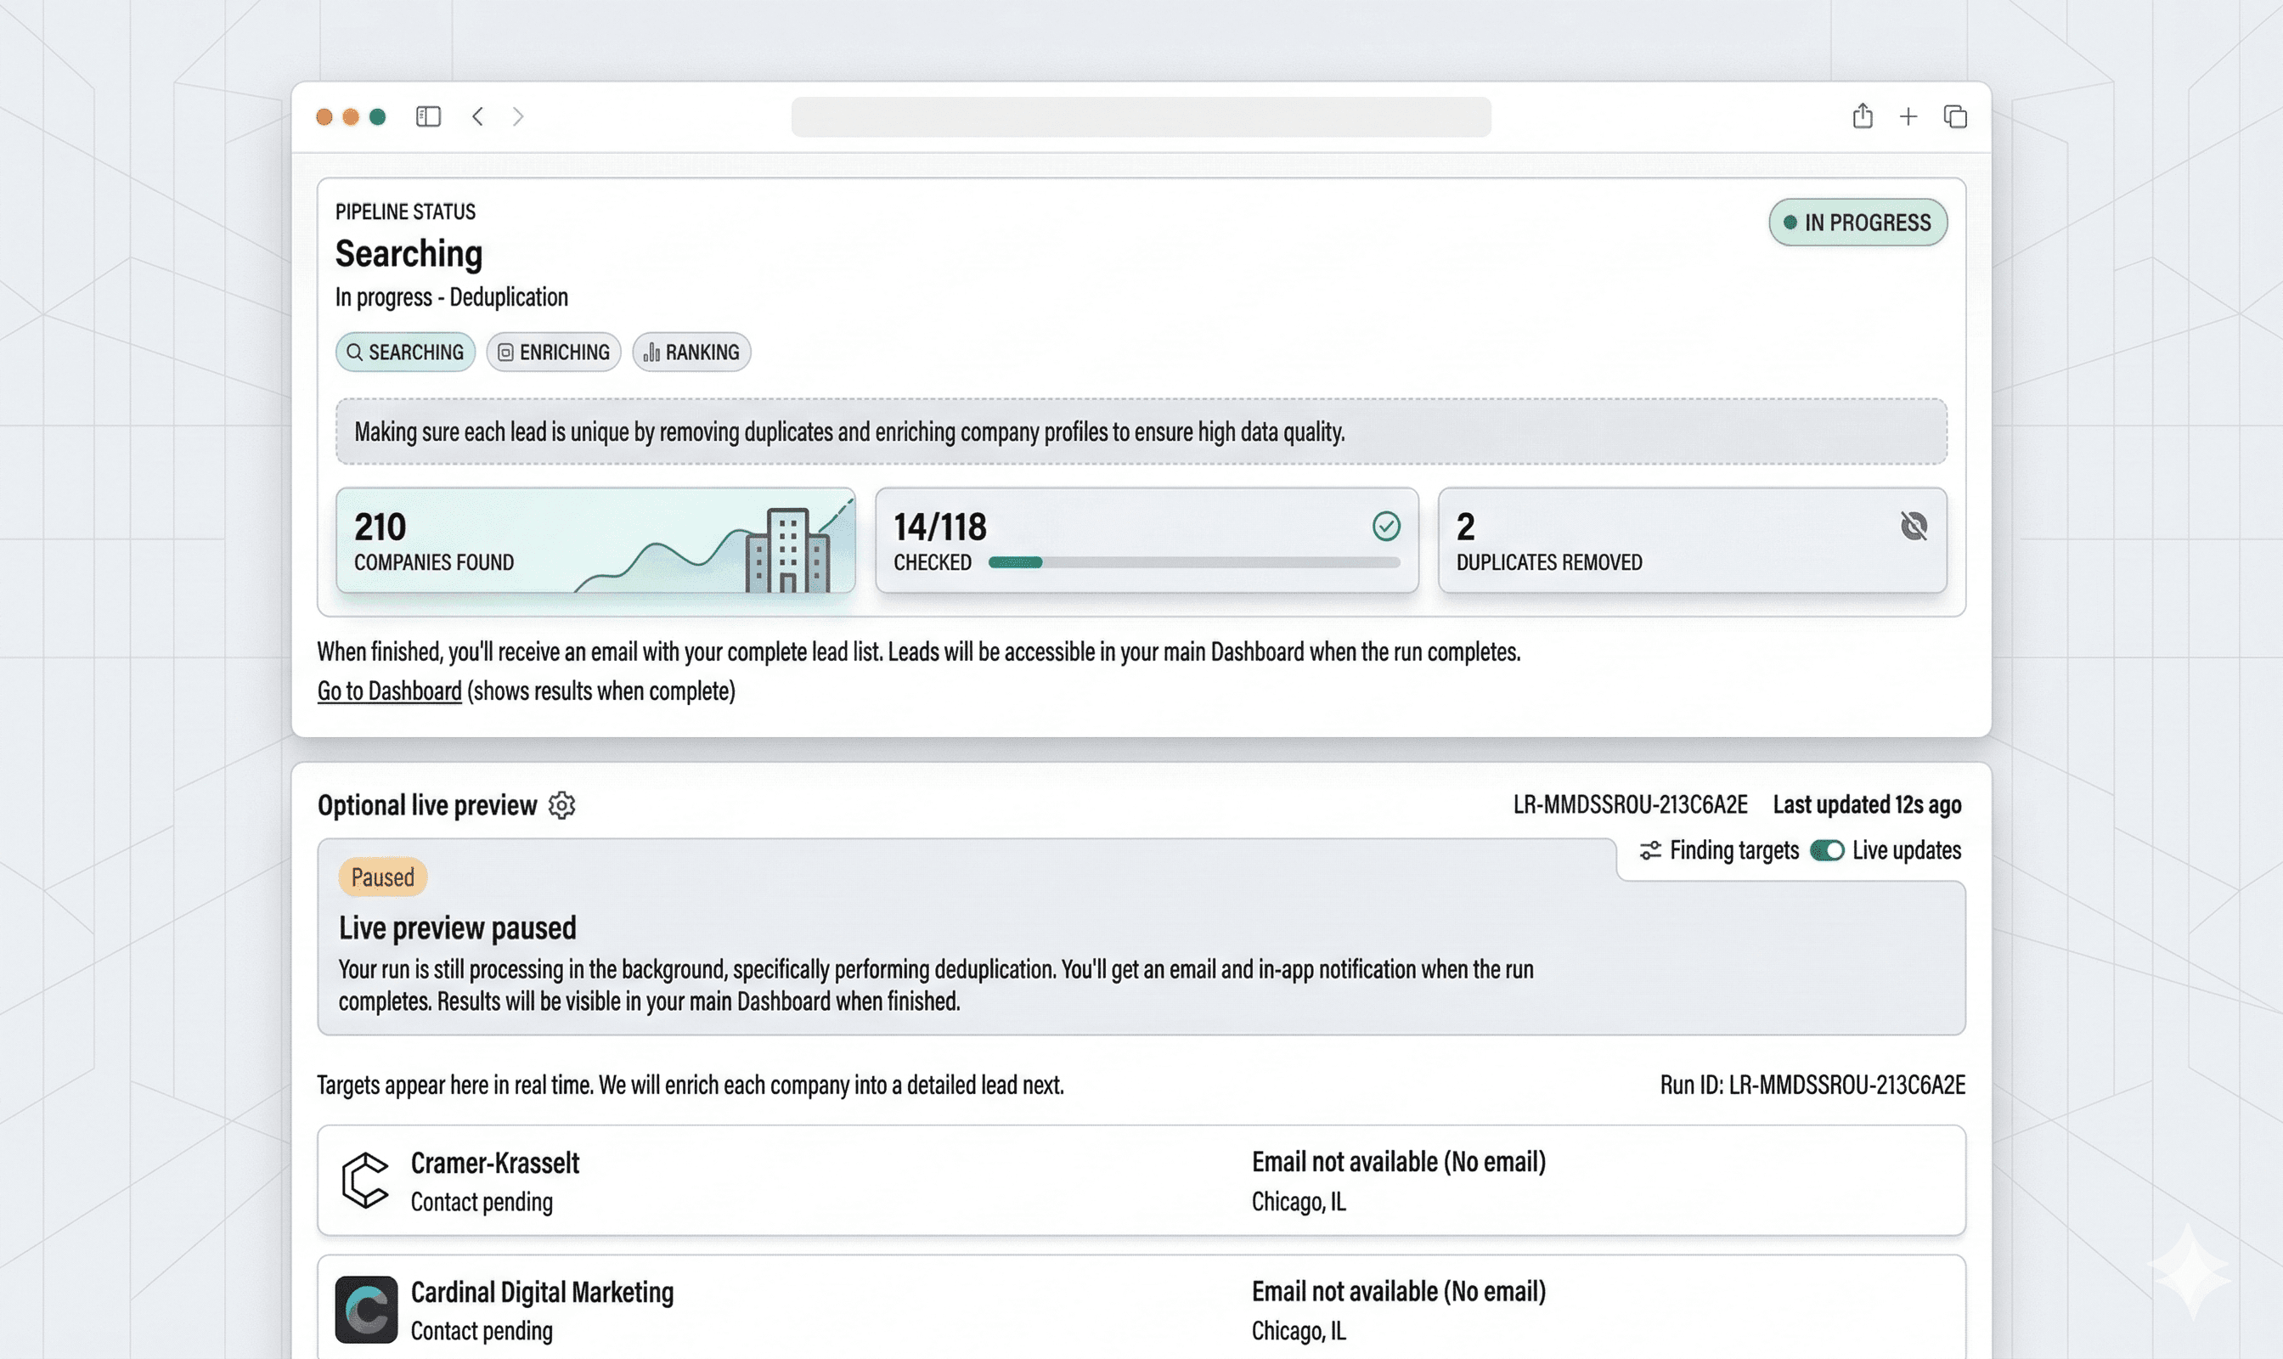Click the Finding targets filter icon

1650,850
